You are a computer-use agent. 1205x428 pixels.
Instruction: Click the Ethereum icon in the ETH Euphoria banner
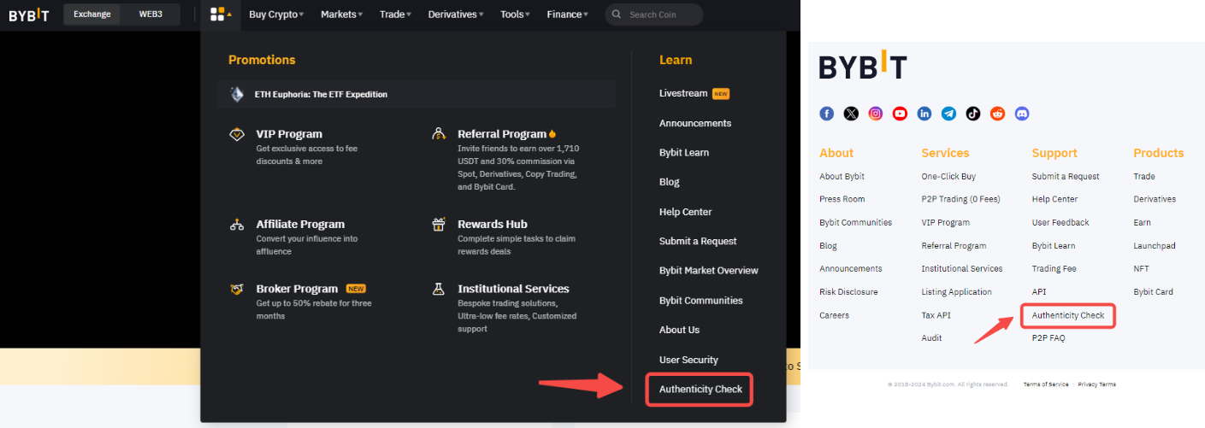tap(237, 94)
